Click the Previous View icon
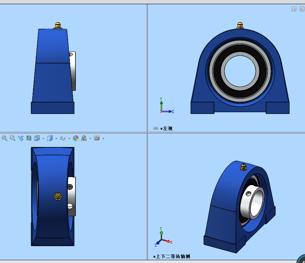The image size is (305, 263). click(21, 138)
